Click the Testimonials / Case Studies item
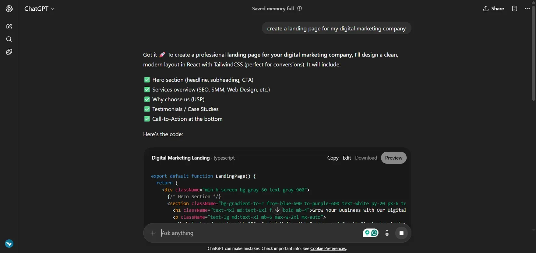Viewport: 536px width, 253px height. 181,109
